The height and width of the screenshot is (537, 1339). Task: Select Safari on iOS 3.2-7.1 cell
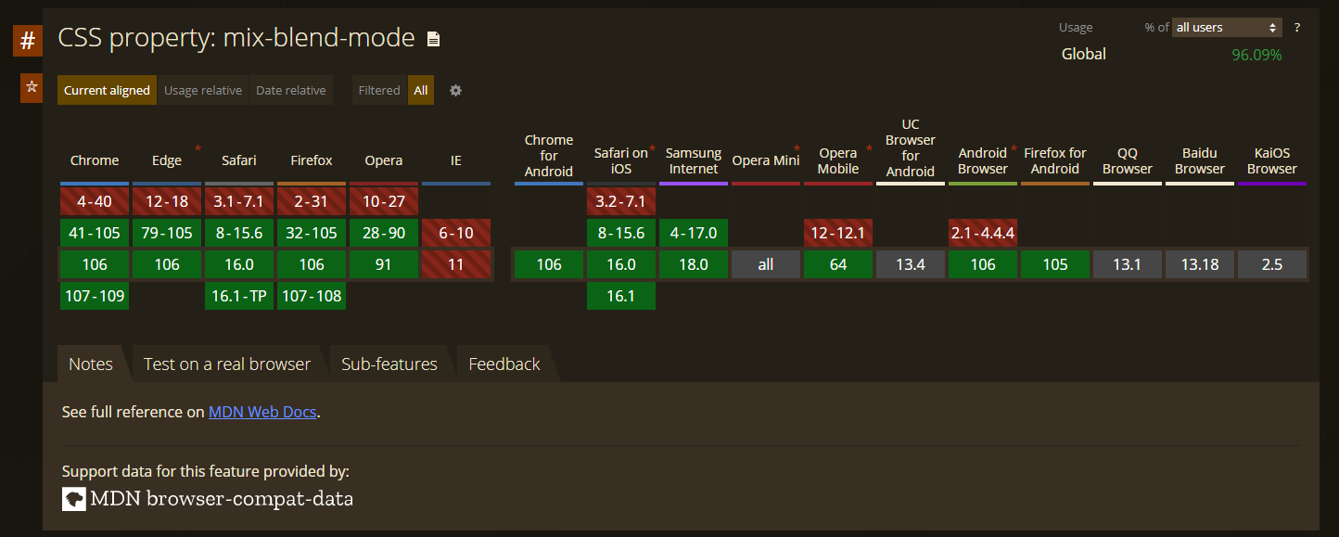(x=621, y=201)
